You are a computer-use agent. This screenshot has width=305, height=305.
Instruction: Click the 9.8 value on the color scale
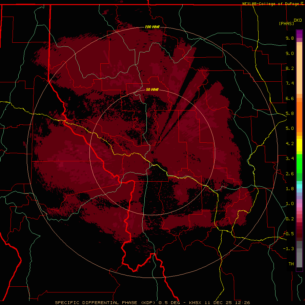[290, 38]
